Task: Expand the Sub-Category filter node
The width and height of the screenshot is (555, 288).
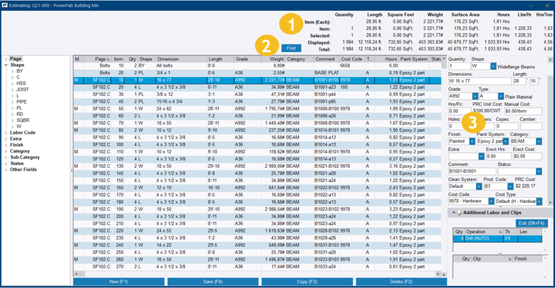Action: 5,157
